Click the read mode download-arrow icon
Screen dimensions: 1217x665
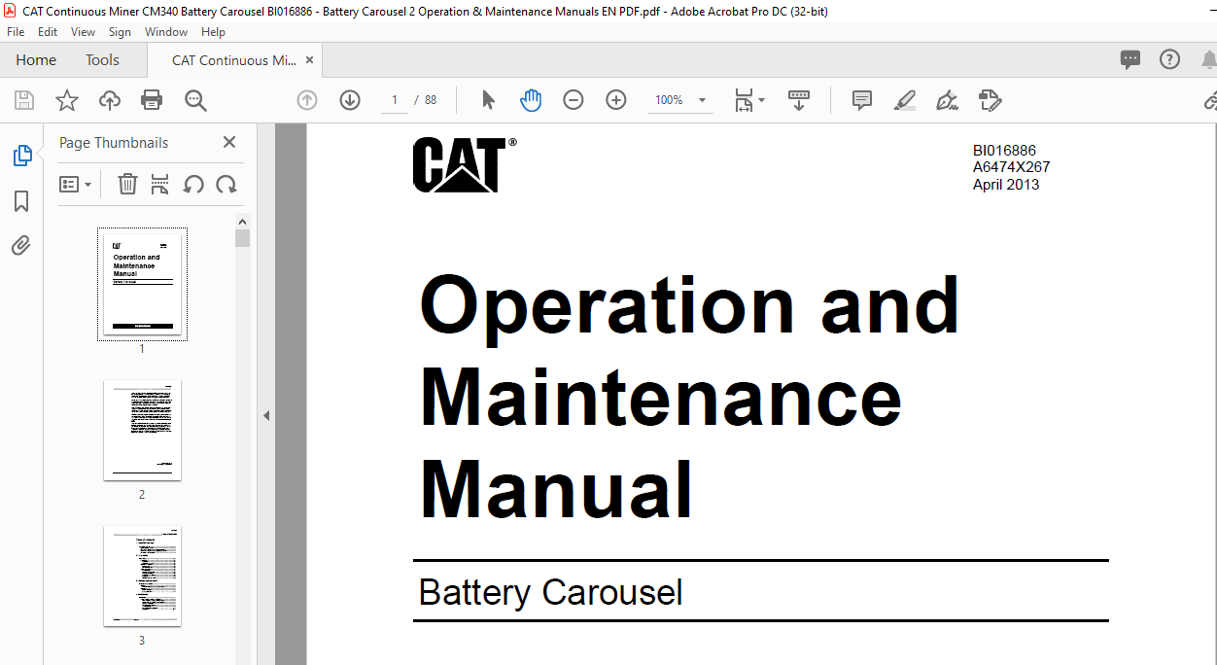[799, 100]
